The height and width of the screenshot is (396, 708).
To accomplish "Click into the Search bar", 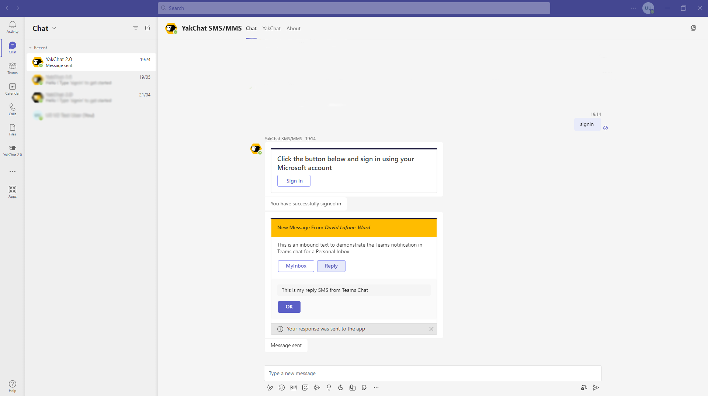I will [x=354, y=8].
